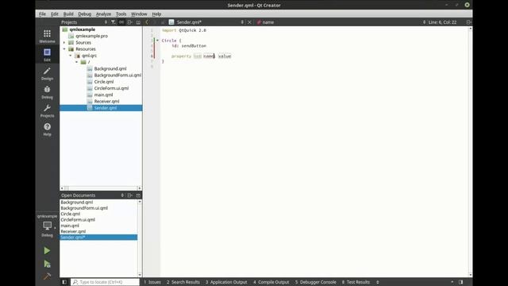Screen dimensions: 508x286
Task: Open the Window menu
Action: [139, 14]
